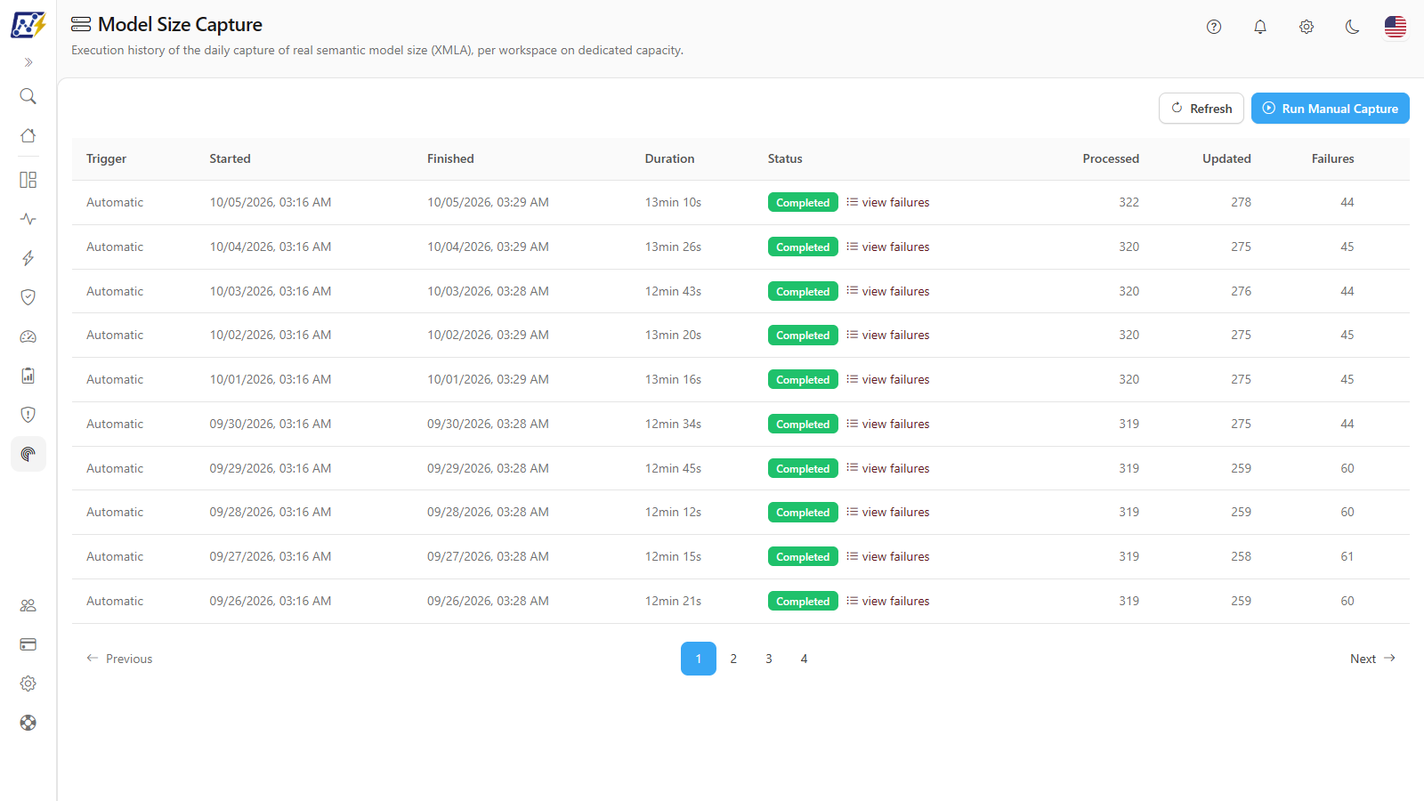View failures for the 10/03/2026 run
This screenshot has width=1424, height=801.
888,291
